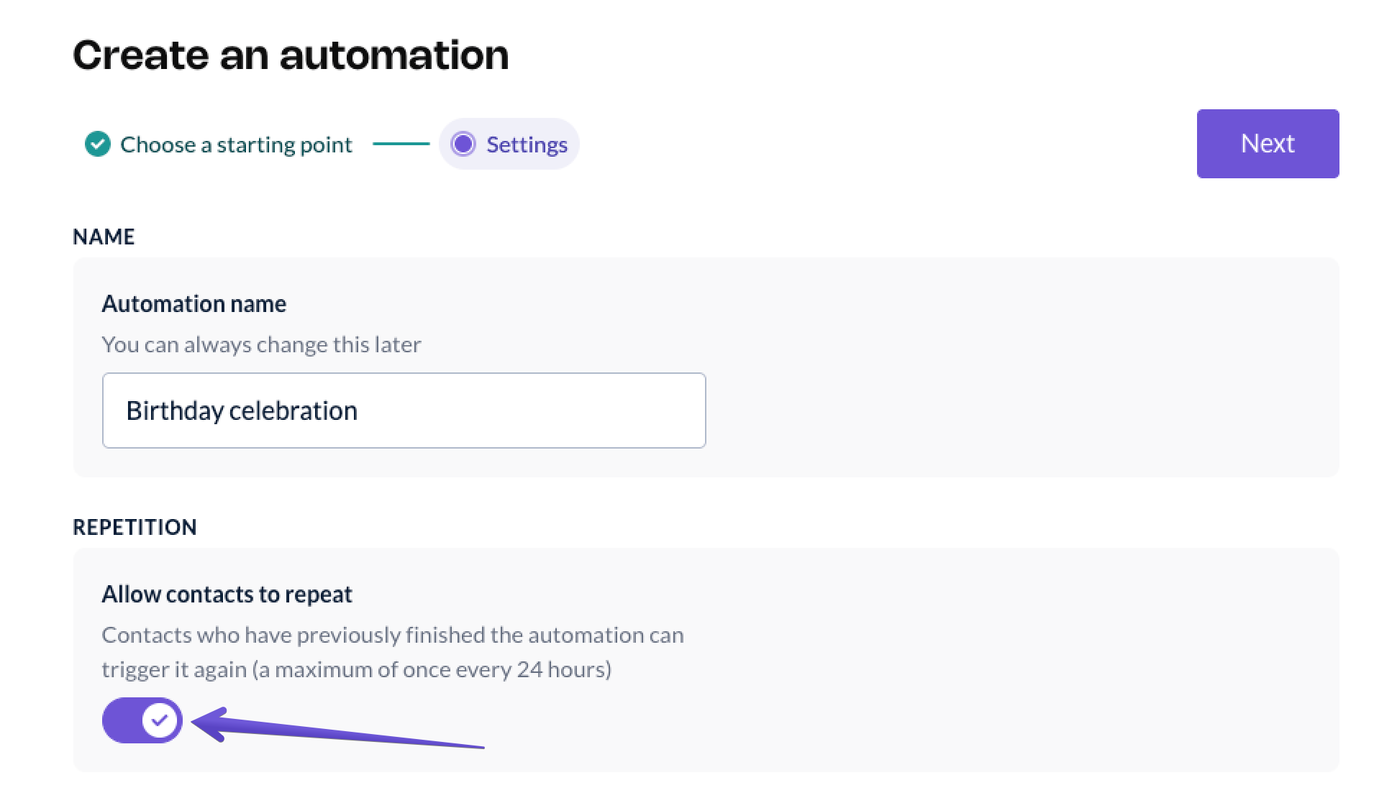
Task: Click the "Contacts who have previously finished" description
Action: coord(392,635)
